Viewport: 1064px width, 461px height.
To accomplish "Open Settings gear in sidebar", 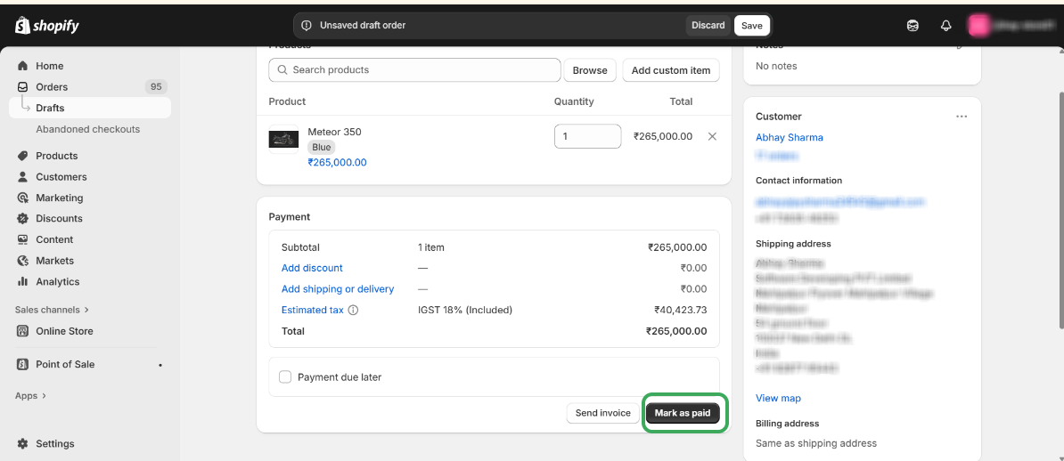I will click(x=23, y=444).
